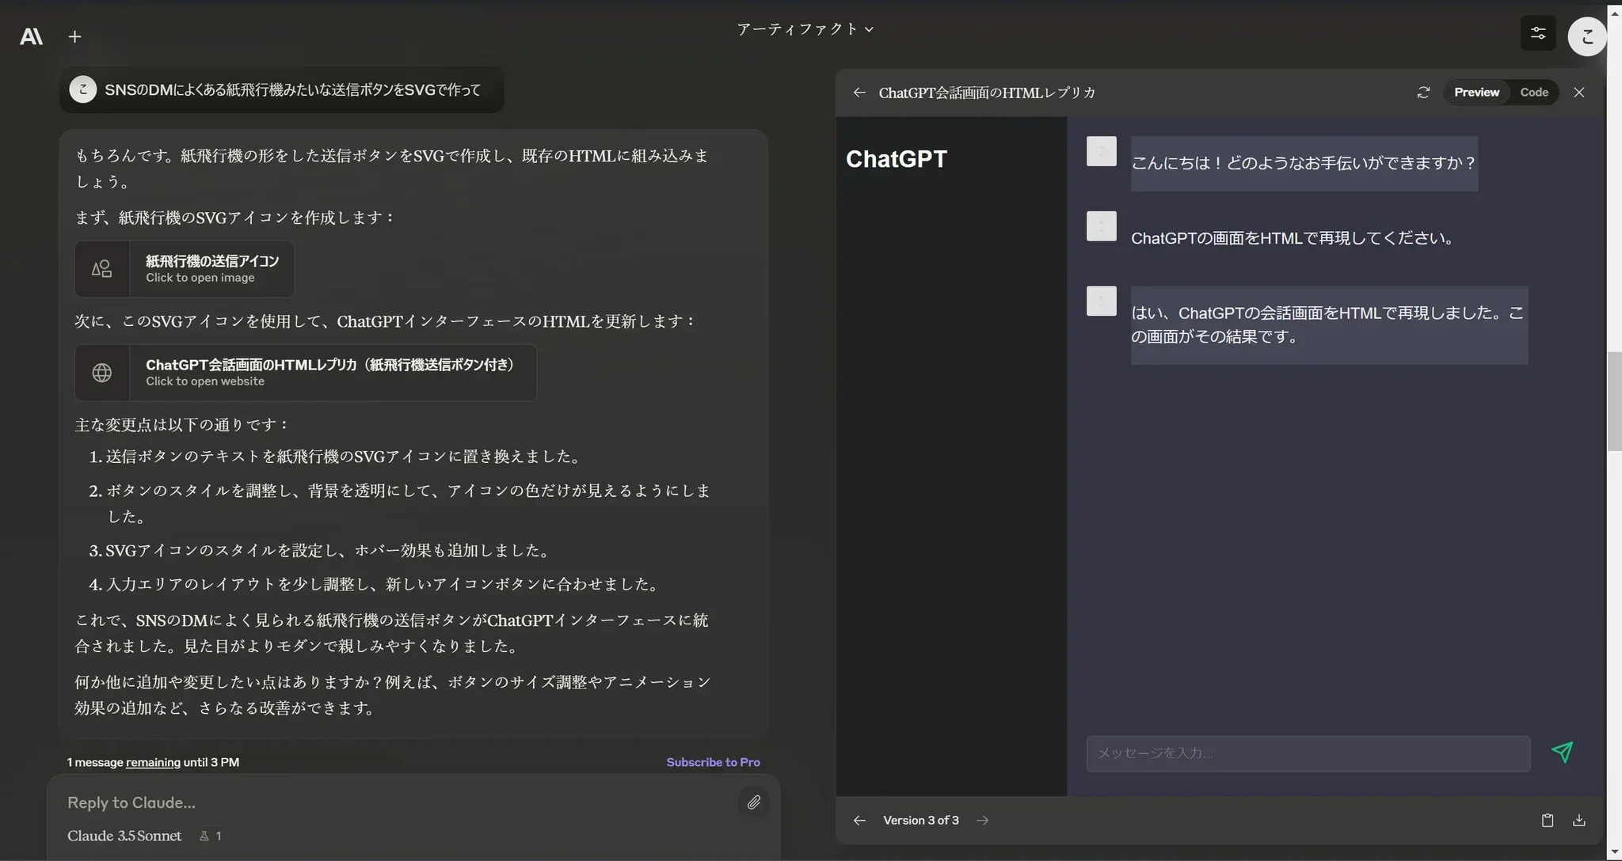The height and width of the screenshot is (861, 1622).
Task: Open the user profile avatar menu
Action: [1586, 36]
